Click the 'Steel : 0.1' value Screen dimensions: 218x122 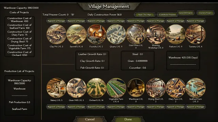[138, 54]
